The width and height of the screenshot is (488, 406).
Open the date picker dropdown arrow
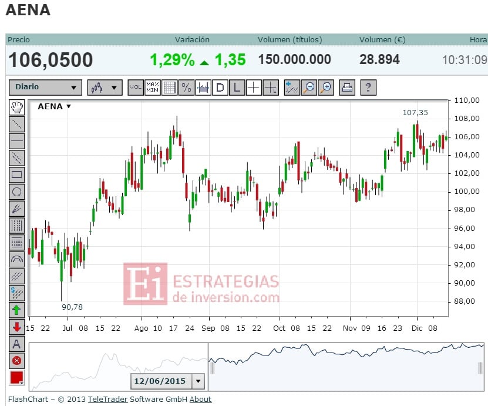tap(198, 381)
